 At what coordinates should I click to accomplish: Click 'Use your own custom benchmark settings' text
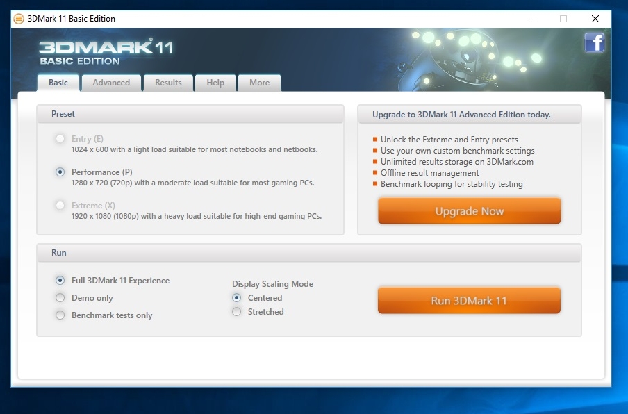(457, 151)
